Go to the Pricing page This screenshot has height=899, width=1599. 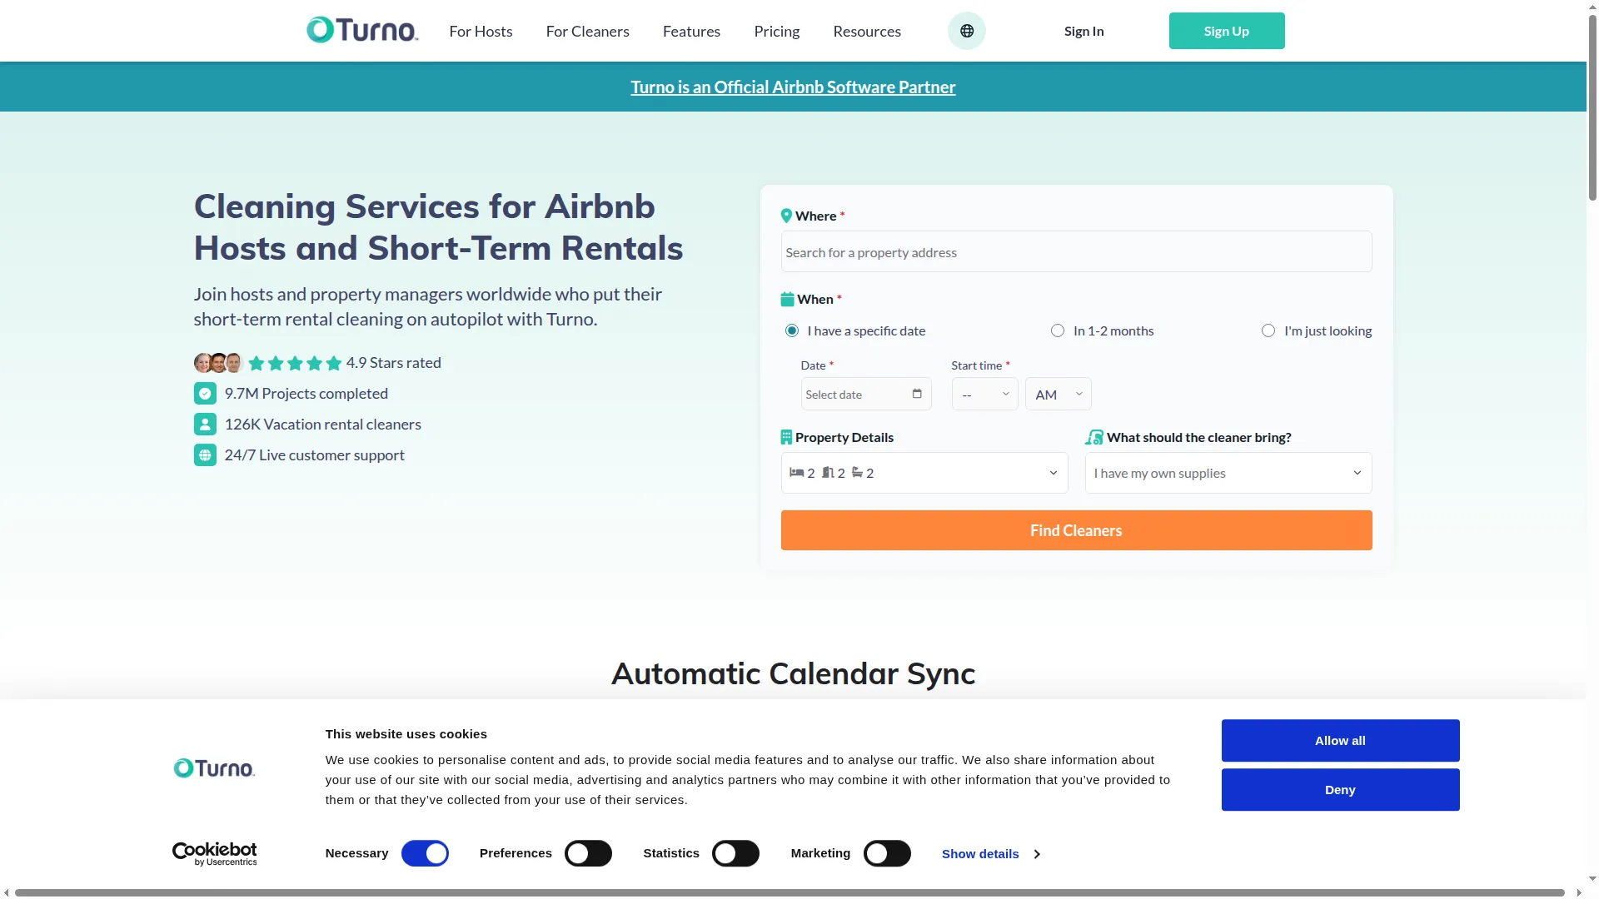pyautogui.click(x=776, y=31)
